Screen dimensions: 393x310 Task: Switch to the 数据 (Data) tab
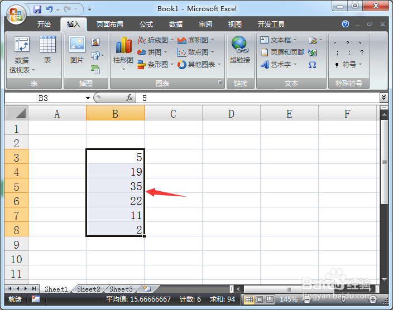(176, 25)
